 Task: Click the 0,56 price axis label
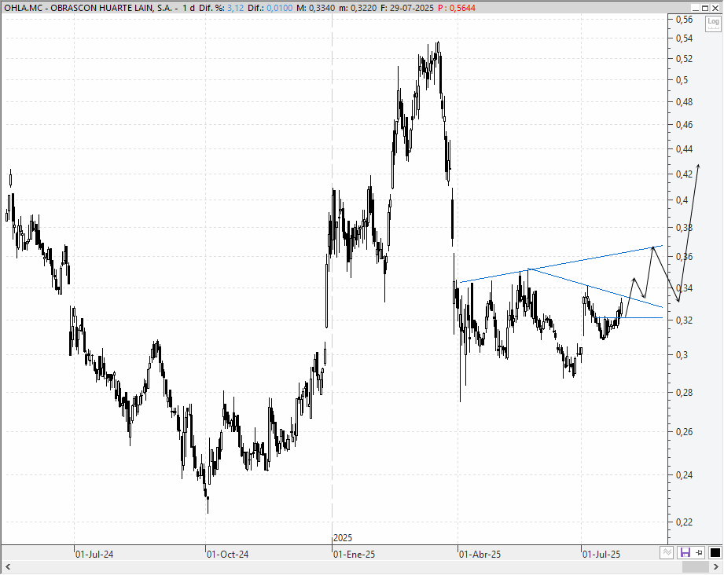point(684,20)
